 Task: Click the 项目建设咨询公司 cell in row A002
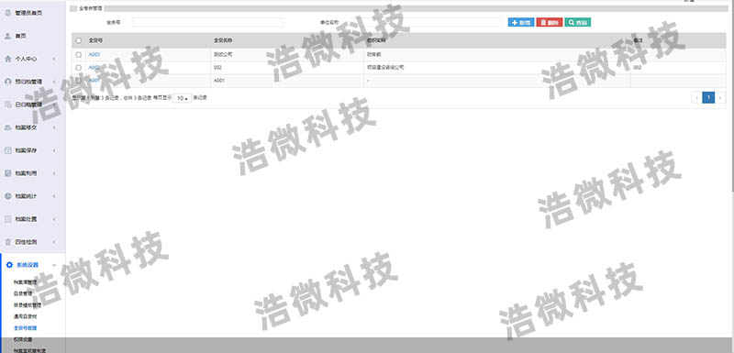(x=385, y=68)
